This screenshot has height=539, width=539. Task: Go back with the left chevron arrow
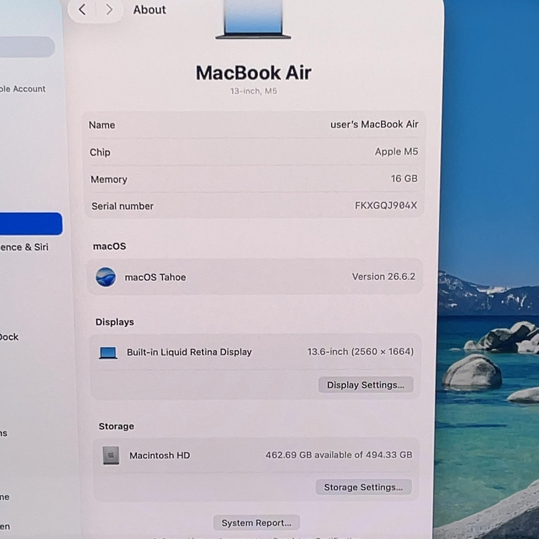(x=82, y=9)
